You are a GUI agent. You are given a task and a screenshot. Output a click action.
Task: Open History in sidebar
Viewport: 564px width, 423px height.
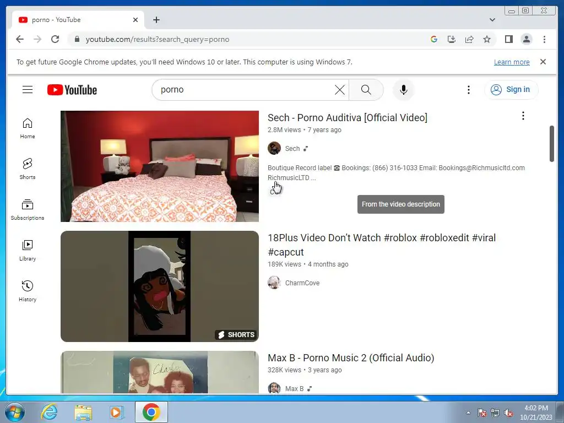[28, 291]
